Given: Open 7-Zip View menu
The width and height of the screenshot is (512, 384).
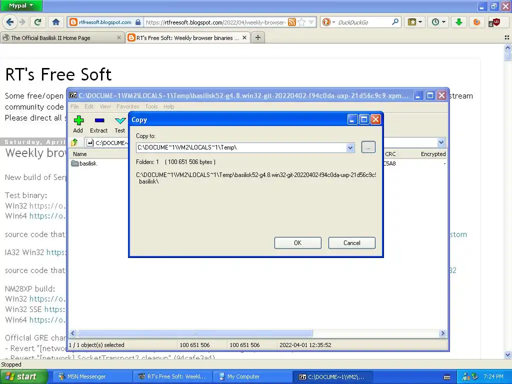Looking at the screenshot, I should tap(105, 106).
